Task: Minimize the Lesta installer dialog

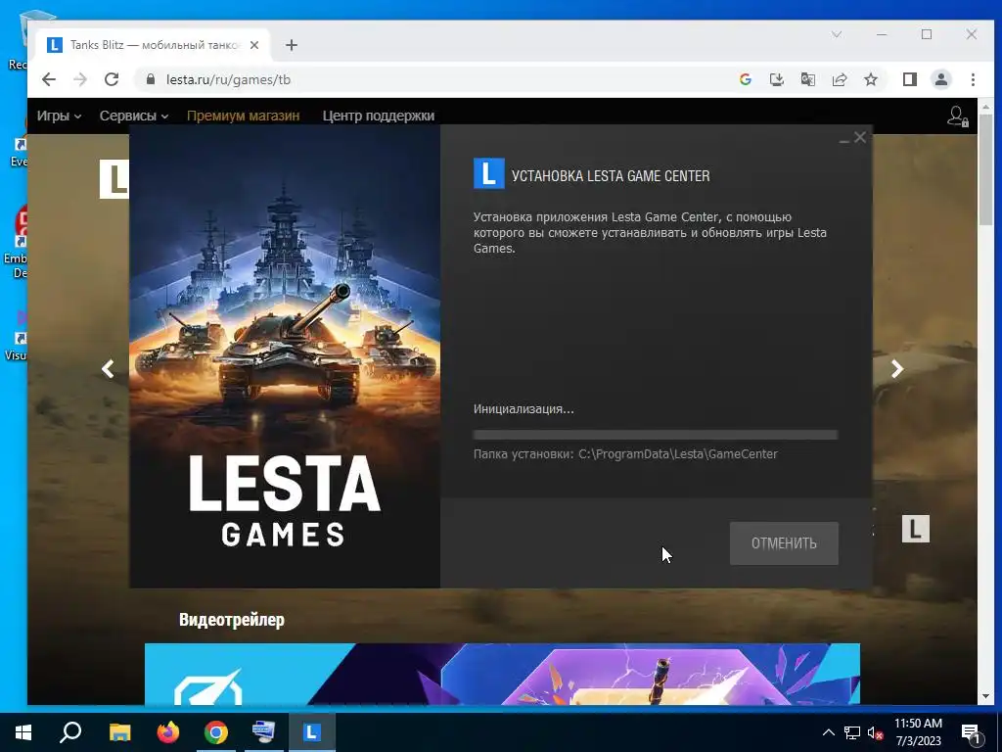Action: tap(844, 139)
